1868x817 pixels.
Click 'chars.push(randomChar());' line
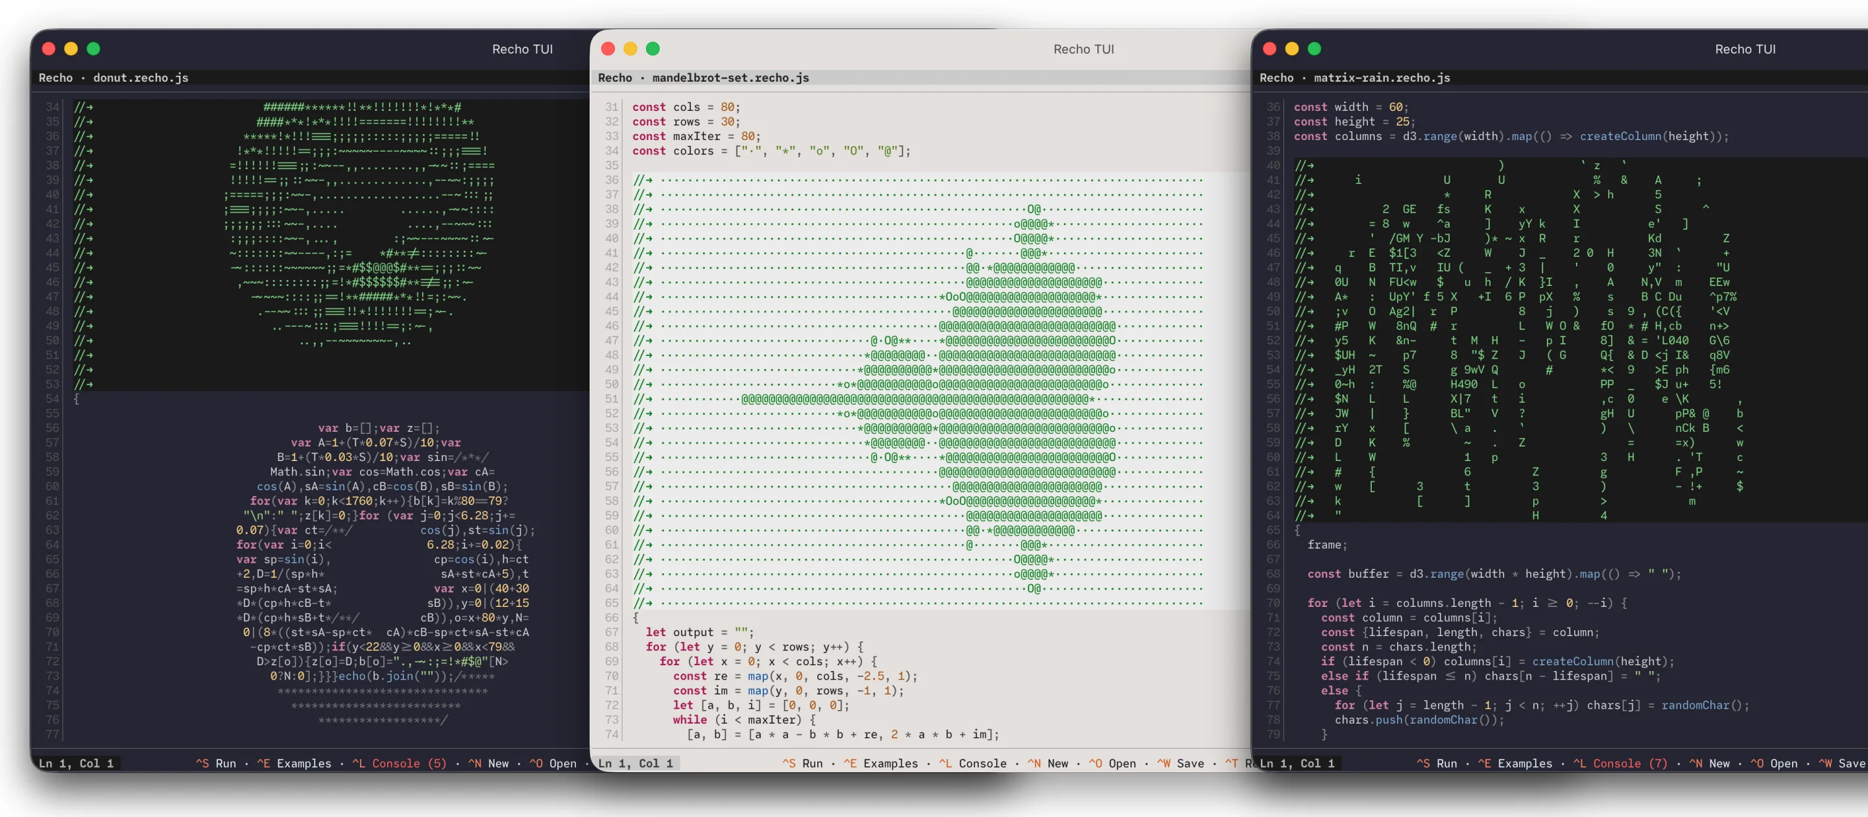point(1419,720)
